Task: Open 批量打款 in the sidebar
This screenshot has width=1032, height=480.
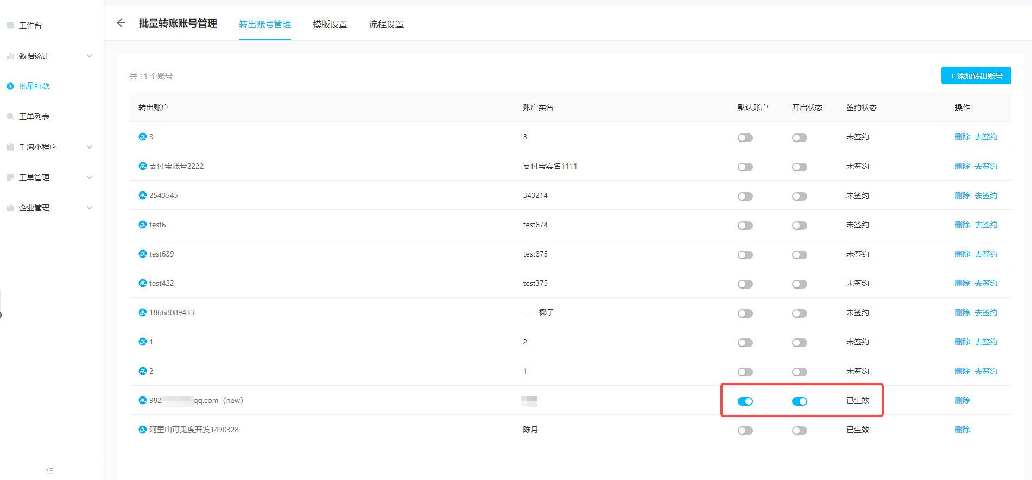Action: coord(34,86)
